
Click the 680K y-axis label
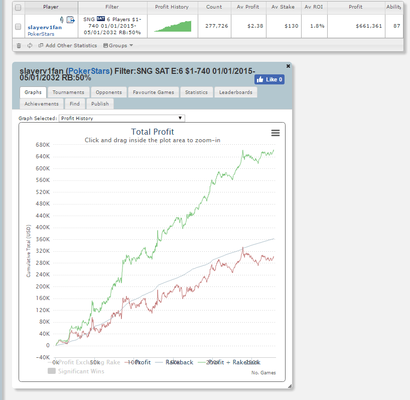click(43, 145)
